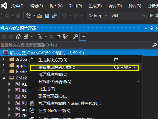
Task: Open the switch views dropdown arrow
Action: [x=32, y=37]
